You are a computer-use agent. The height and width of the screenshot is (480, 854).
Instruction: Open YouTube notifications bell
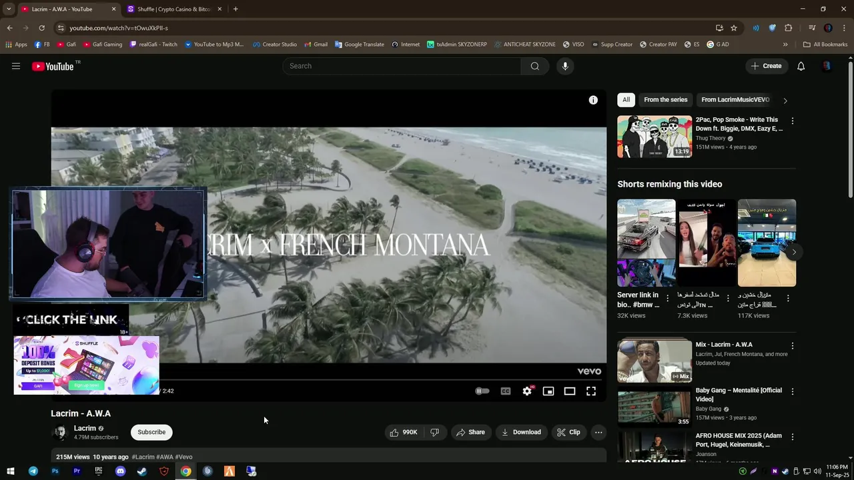tap(801, 66)
